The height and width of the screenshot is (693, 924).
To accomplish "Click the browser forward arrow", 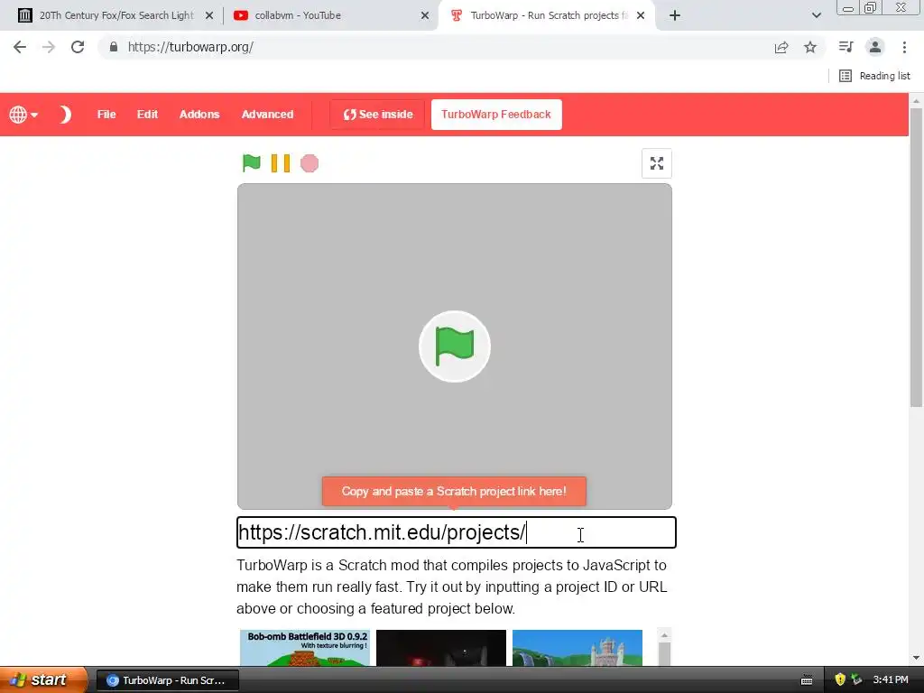I will (x=49, y=47).
